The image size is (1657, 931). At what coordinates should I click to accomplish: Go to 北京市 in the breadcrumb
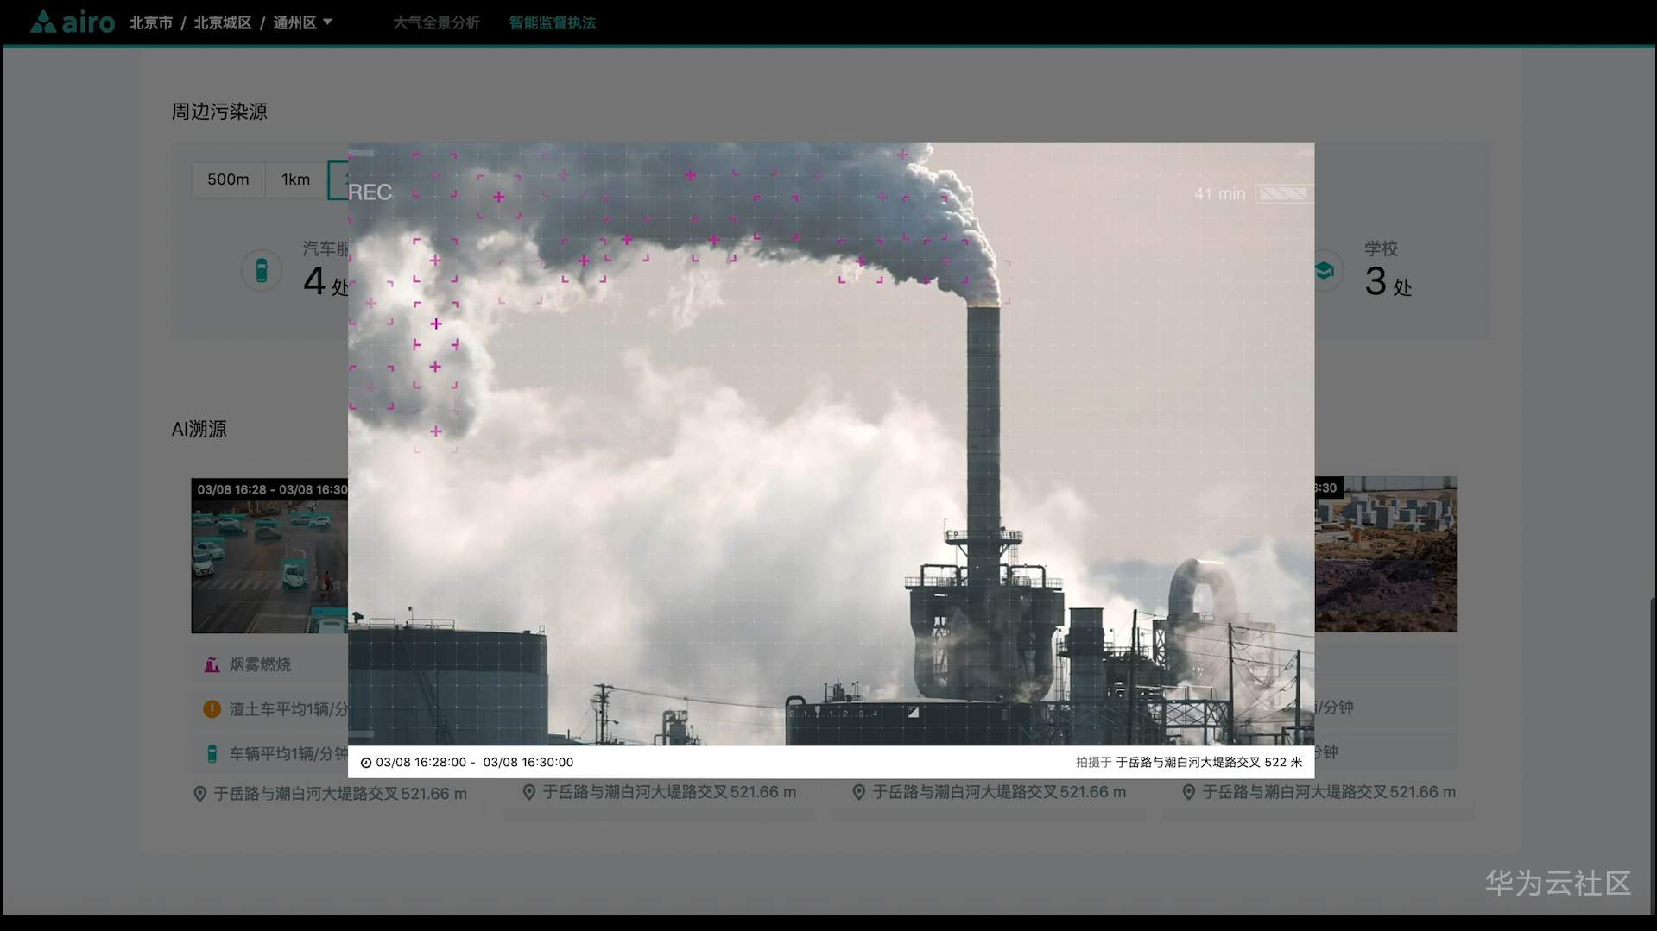point(151,22)
